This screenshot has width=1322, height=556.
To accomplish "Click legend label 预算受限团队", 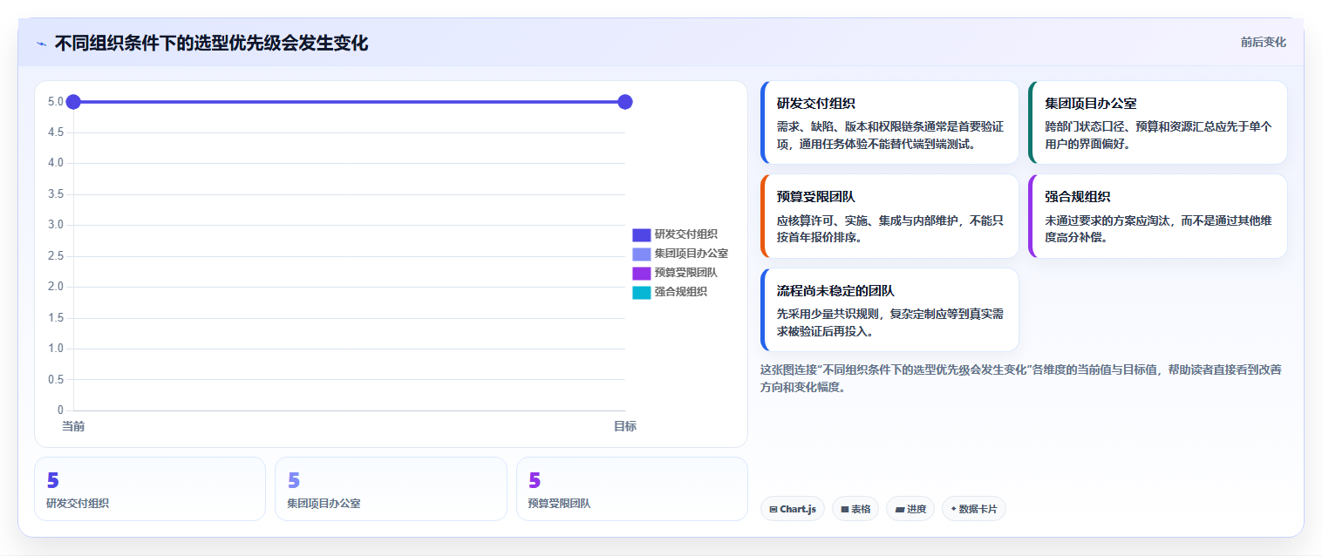I will click(685, 273).
